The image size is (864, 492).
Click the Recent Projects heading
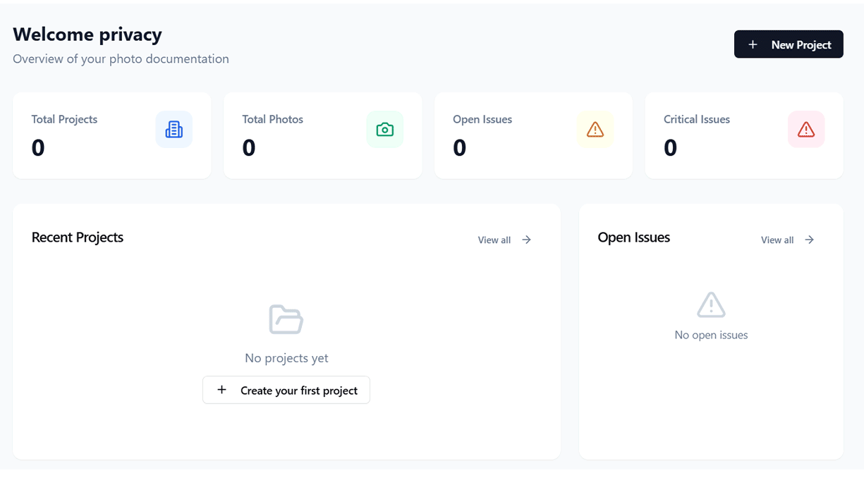pos(78,238)
